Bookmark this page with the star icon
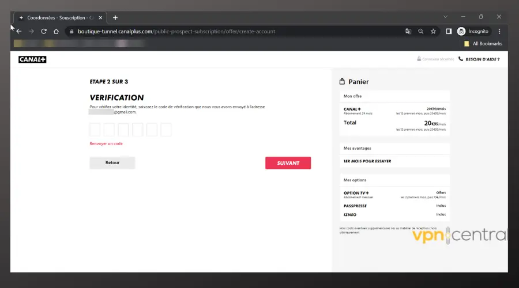This screenshot has height=288, width=519. (433, 31)
